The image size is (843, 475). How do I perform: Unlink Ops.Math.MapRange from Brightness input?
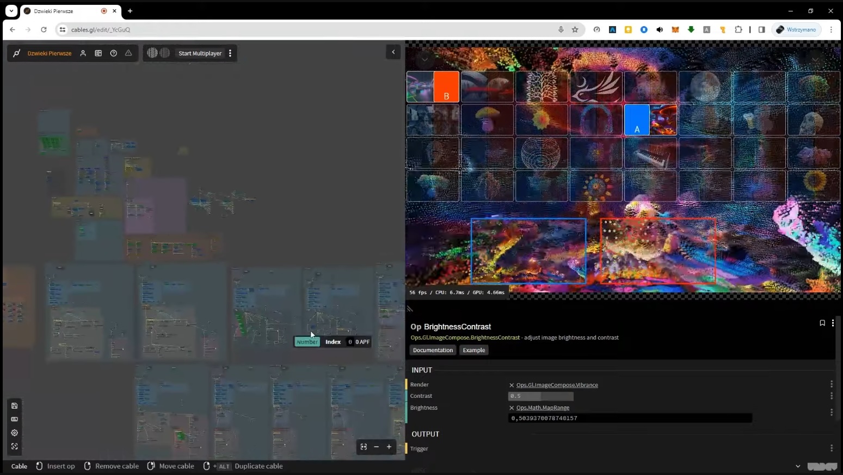[512, 408]
